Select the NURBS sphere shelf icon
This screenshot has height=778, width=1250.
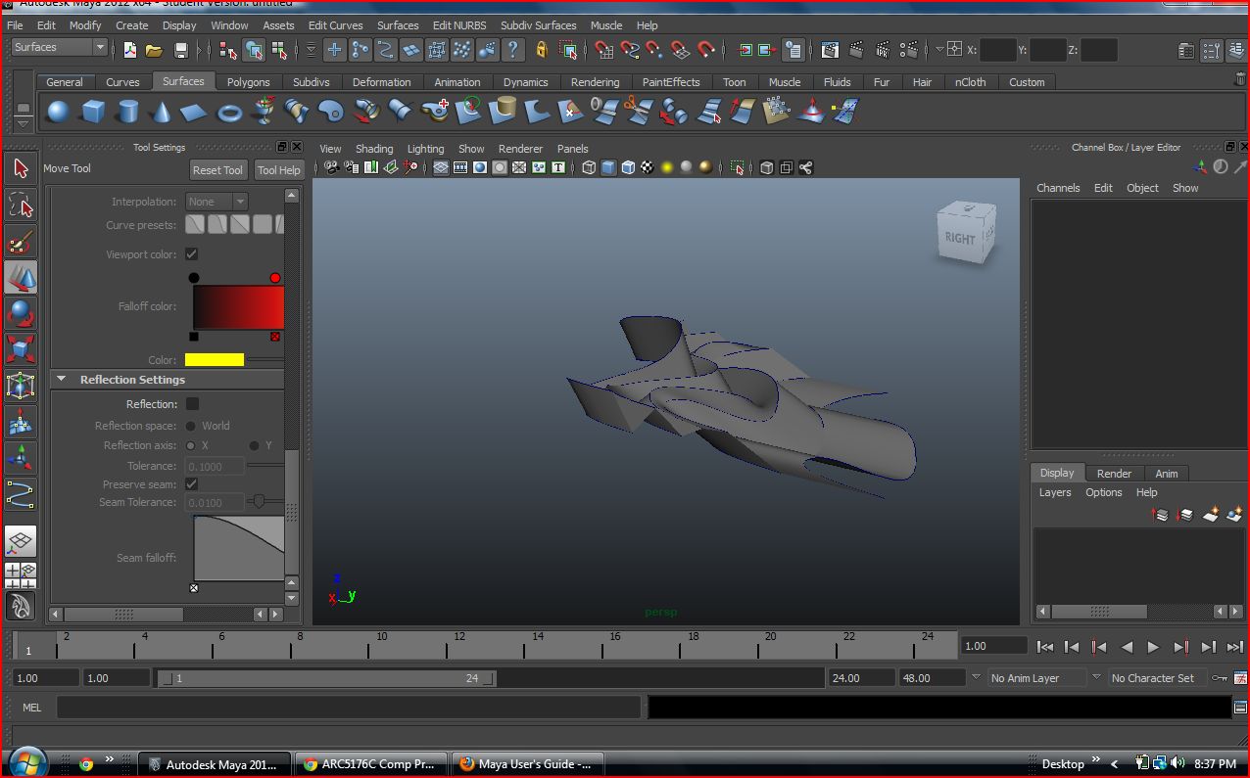tap(58, 113)
